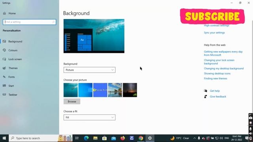The image size is (253, 142).
Task: Open Showing desktop icons link
Action: coord(217,73)
